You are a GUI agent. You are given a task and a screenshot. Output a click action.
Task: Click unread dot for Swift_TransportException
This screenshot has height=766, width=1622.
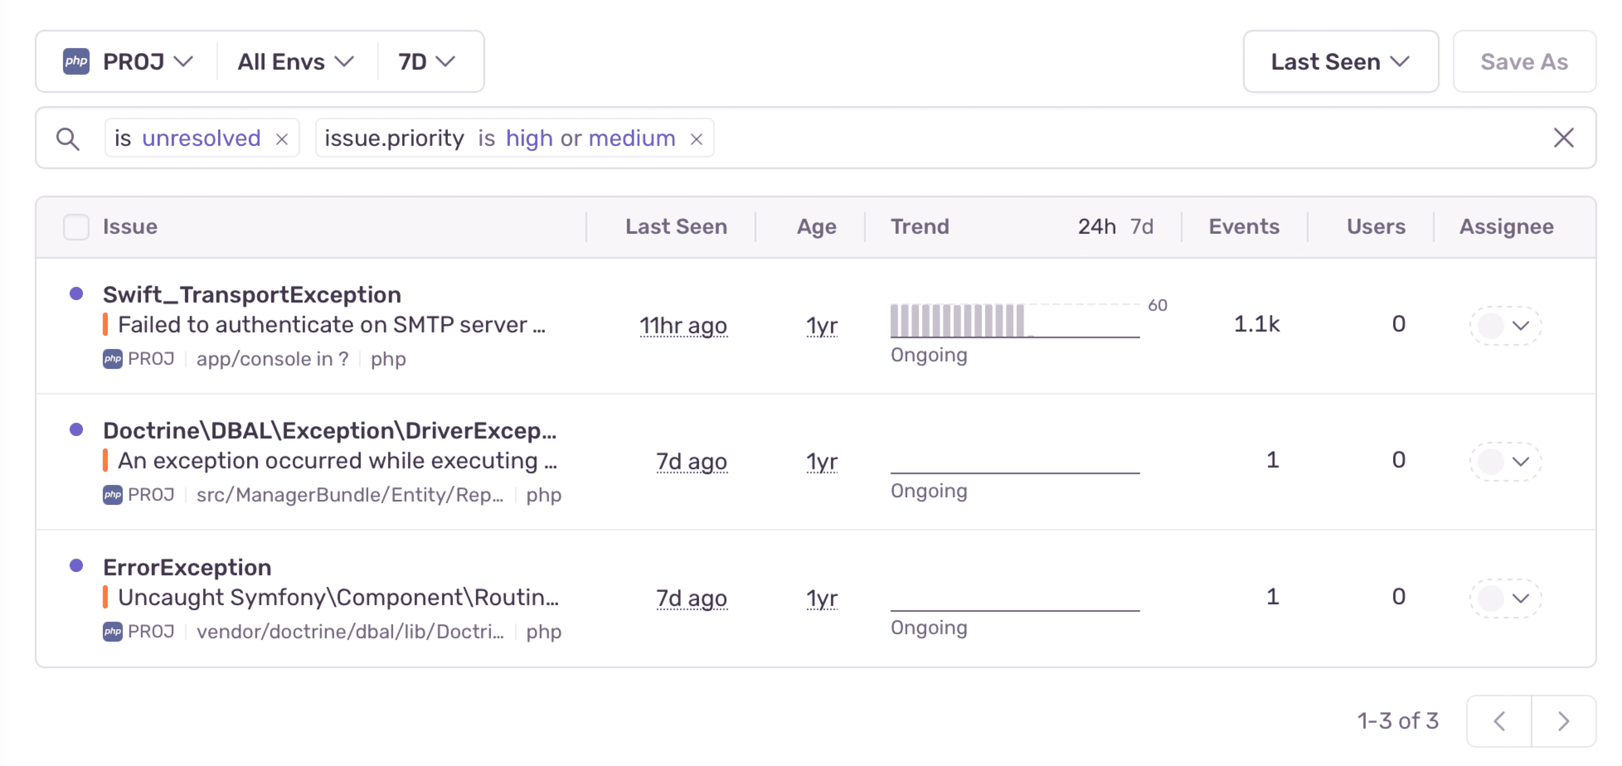click(76, 293)
